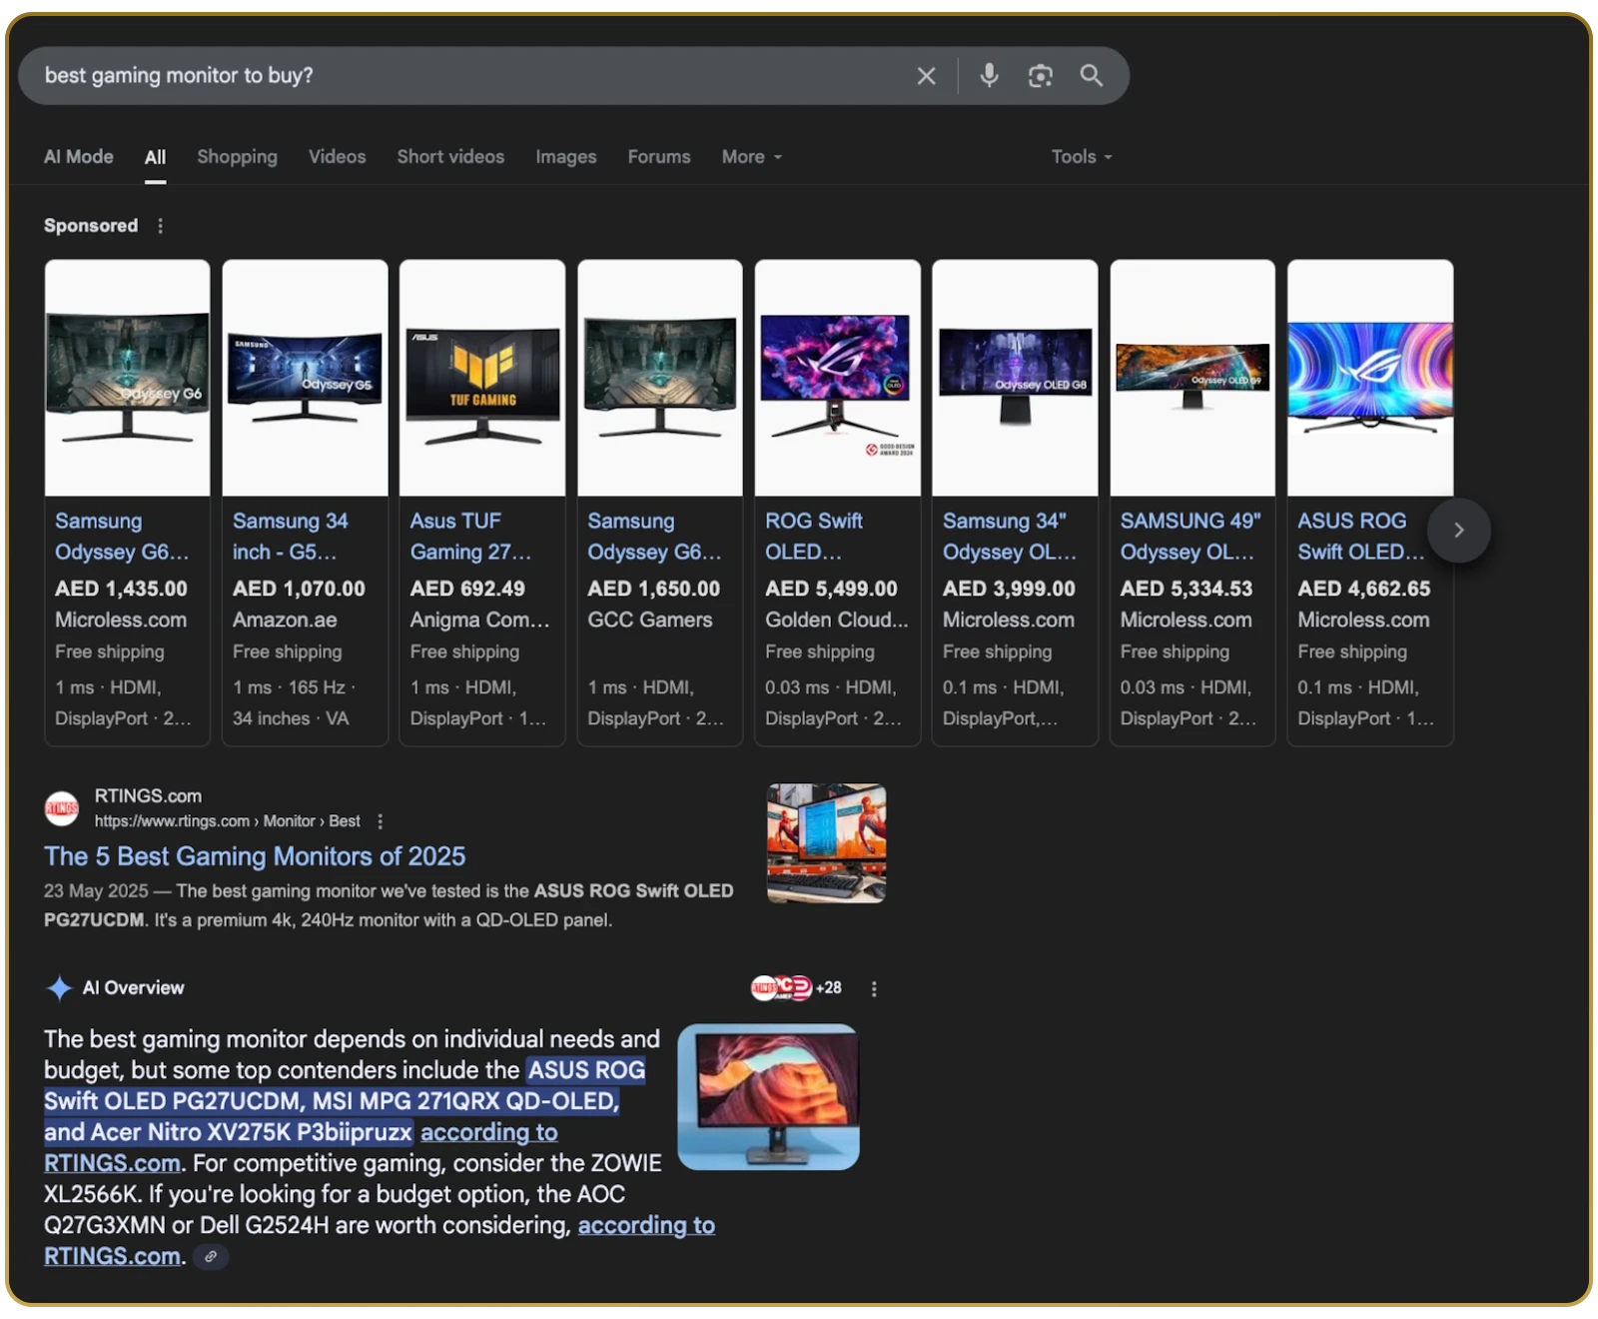Clear the search box with the X icon
This screenshot has width=1598, height=1319.
[x=926, y=76]
